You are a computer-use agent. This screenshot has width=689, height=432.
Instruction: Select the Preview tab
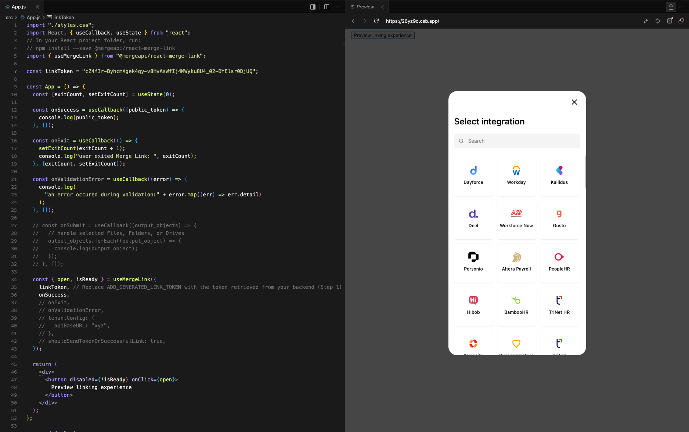(x=365, y=7)
